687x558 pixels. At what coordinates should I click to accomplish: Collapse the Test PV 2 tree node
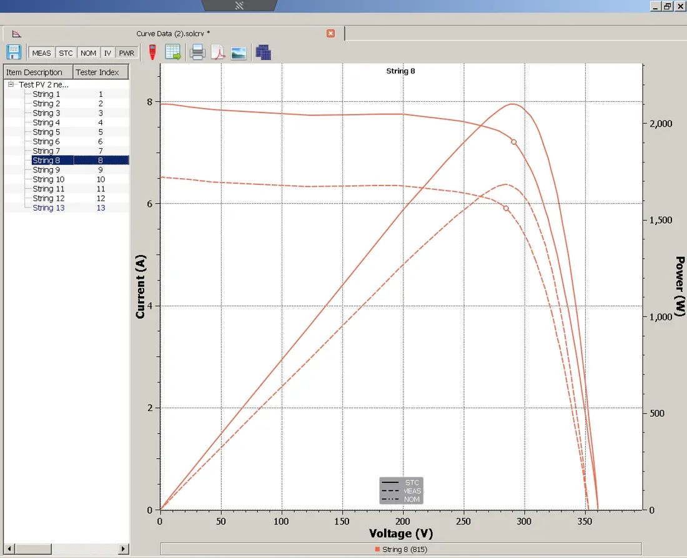coord(11,84)
